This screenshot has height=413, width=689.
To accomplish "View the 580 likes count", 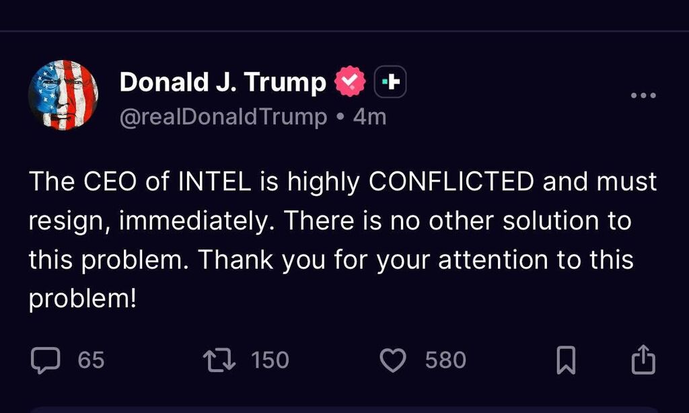I will coord(445,360).
